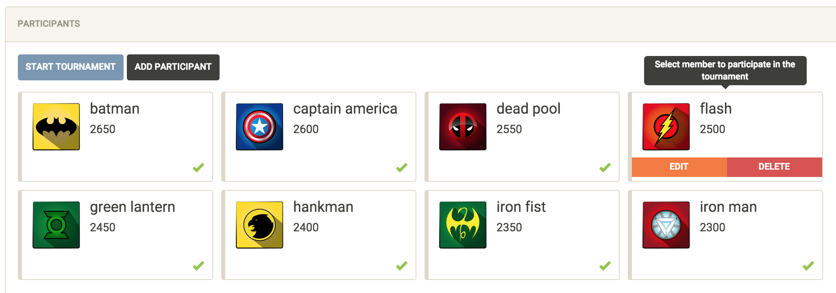The height and width of the screenshot is (293, 836).
Task: Click the green lantern emblem icon
Action: click(56, 225)
